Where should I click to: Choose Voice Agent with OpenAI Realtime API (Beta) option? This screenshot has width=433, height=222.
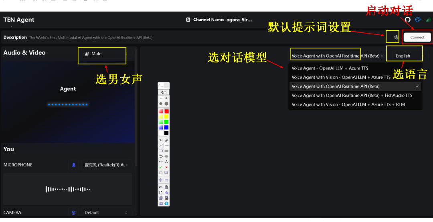click(x=355, y=86)
